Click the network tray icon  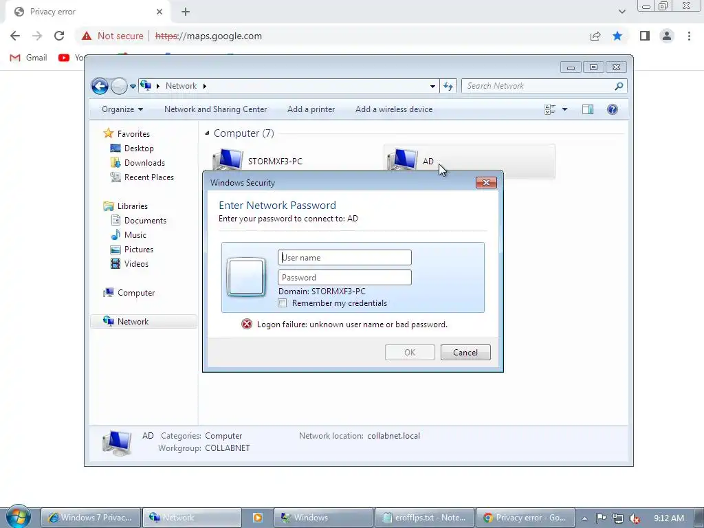[618, 518]
